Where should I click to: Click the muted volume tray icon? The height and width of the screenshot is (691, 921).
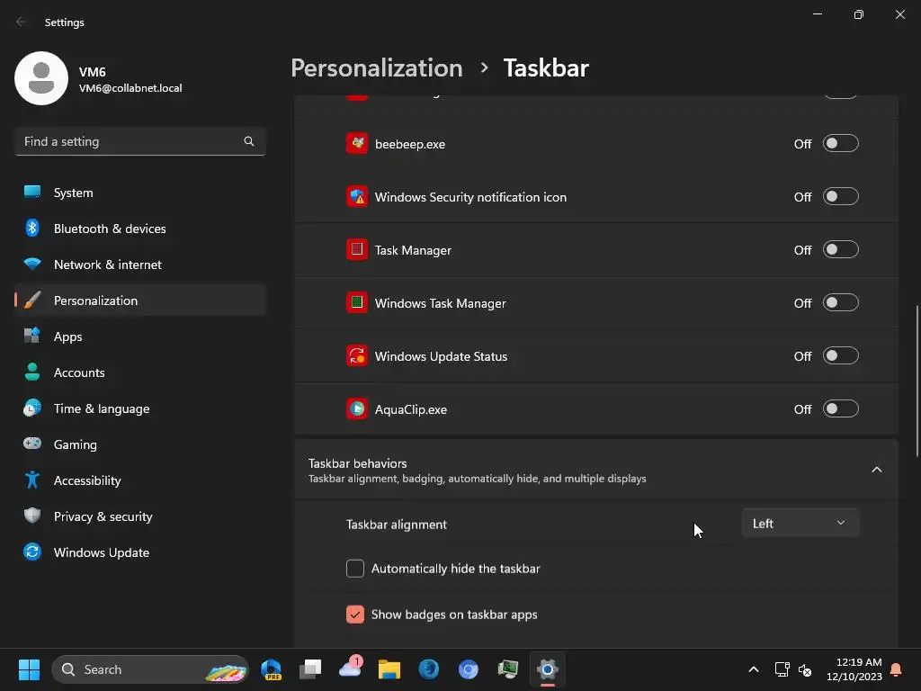805,669
